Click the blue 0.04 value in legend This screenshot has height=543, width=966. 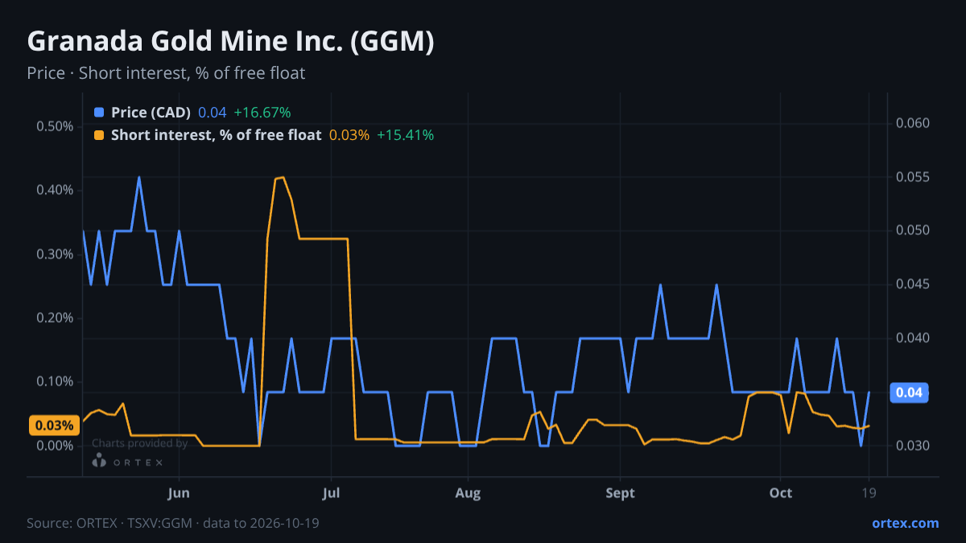point(213,113)
